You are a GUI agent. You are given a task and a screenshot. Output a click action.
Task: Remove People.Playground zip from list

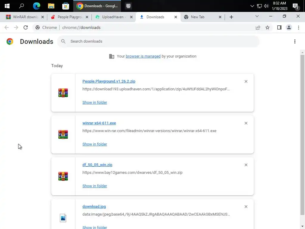coord(246,81)
